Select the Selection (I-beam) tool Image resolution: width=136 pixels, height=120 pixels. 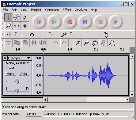point(9,17)
